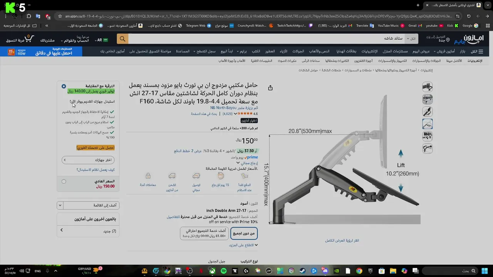Image resolution: width=493 pixels, height=277 pixels.
Task: Open the all-categories hamburger menu الكل
Action: [477, 51]
